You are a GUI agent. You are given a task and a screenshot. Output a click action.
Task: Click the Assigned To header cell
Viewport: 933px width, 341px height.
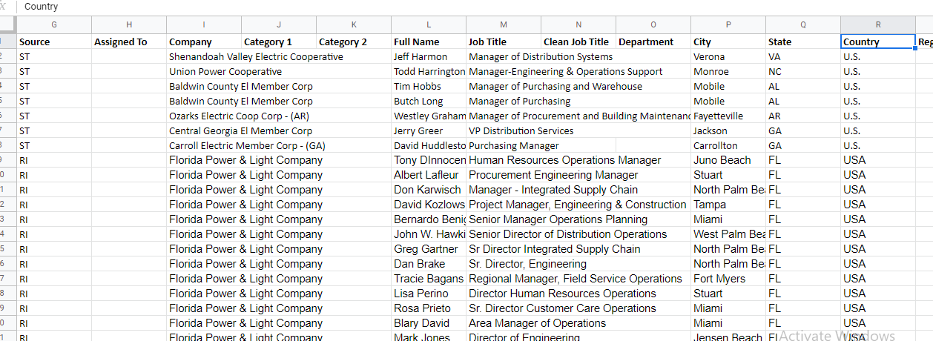point(129,42)
